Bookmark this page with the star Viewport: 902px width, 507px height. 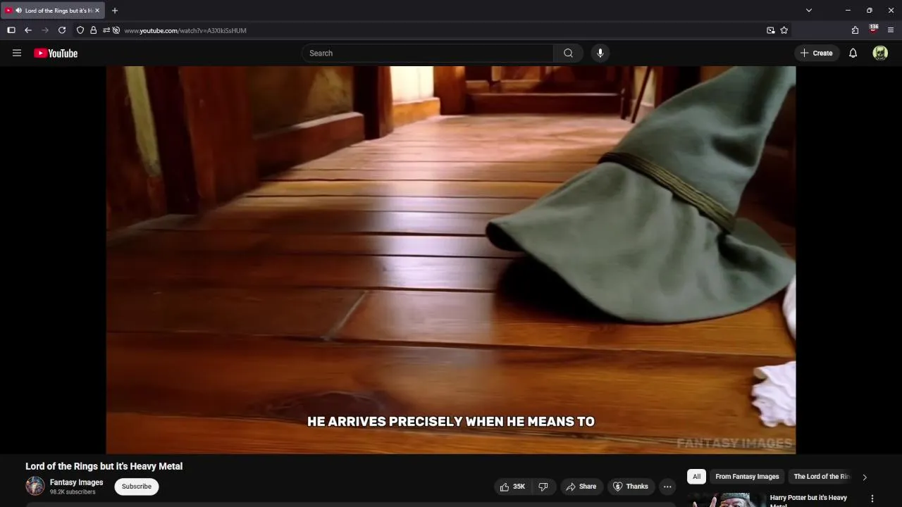tap(784, 30)
